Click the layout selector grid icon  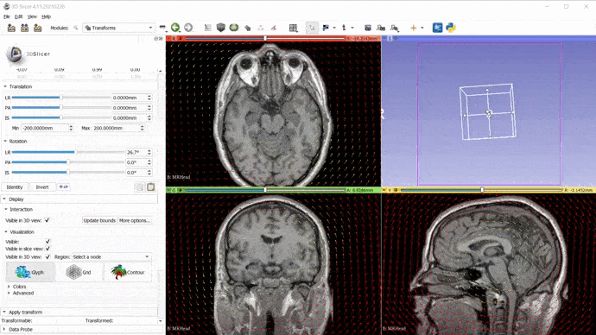(x=293, y=28)
